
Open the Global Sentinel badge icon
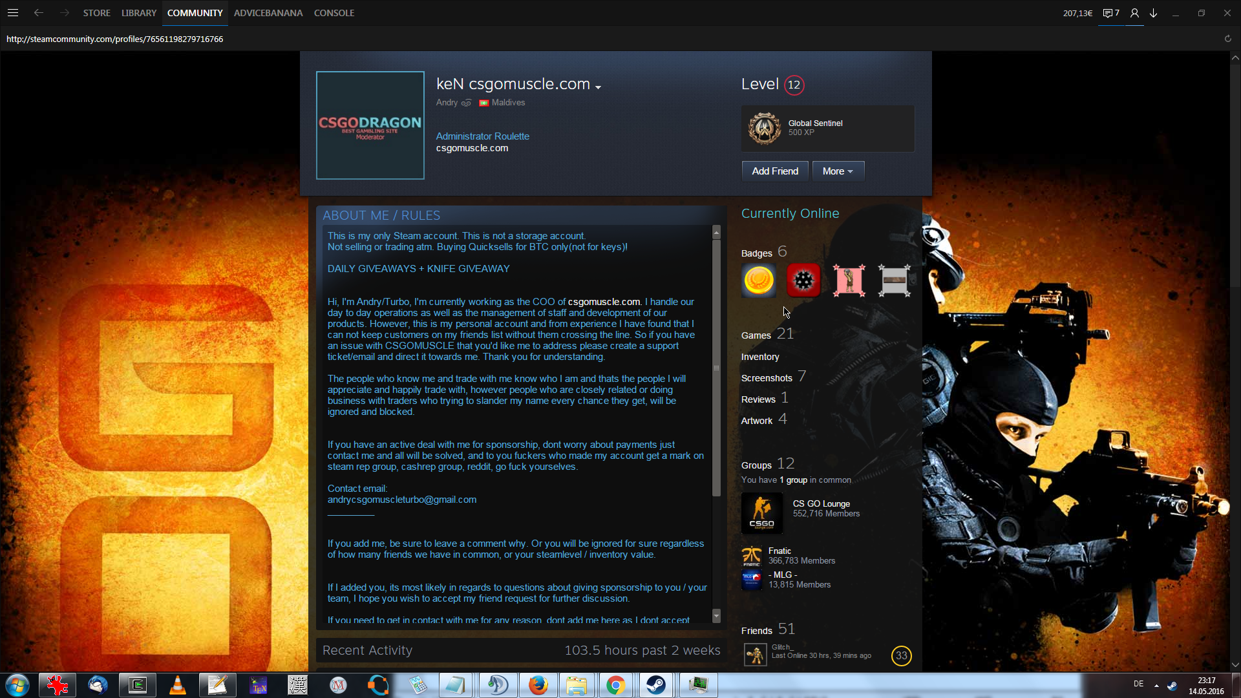point(765,128)
